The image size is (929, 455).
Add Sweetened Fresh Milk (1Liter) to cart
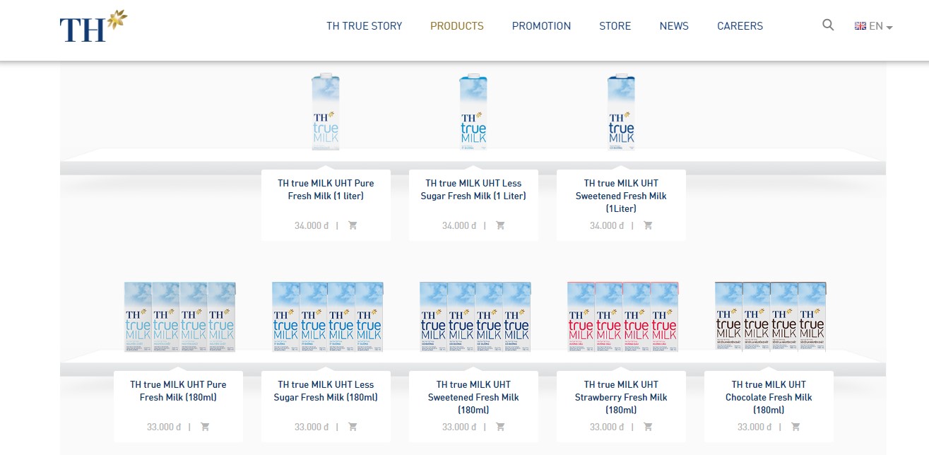click(648, 225)
